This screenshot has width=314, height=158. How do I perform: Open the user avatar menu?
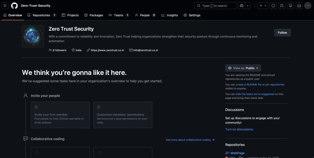tap(308, 5)
